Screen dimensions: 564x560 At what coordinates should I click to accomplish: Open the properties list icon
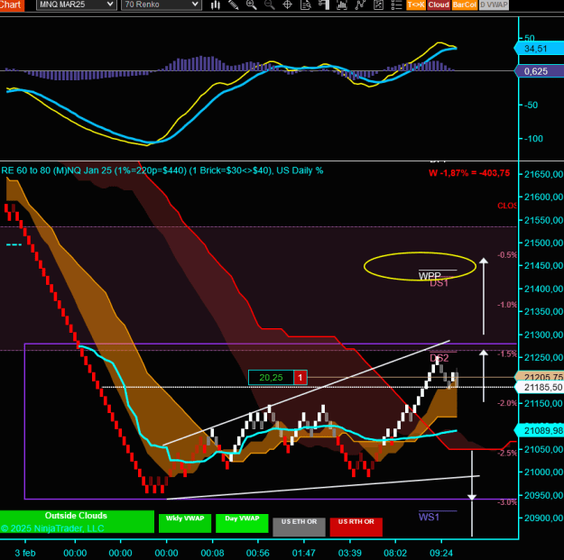click(x=396, y=5)
